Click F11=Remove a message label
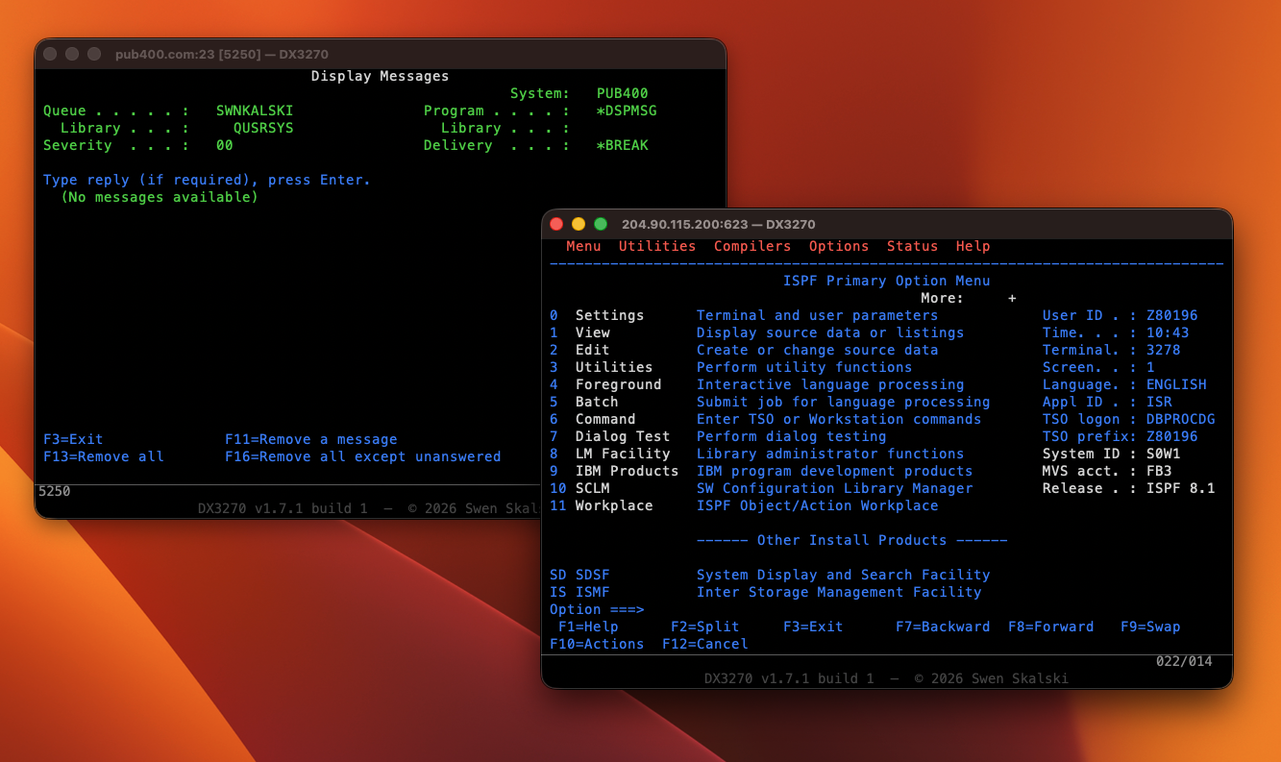 click(310, 439)
